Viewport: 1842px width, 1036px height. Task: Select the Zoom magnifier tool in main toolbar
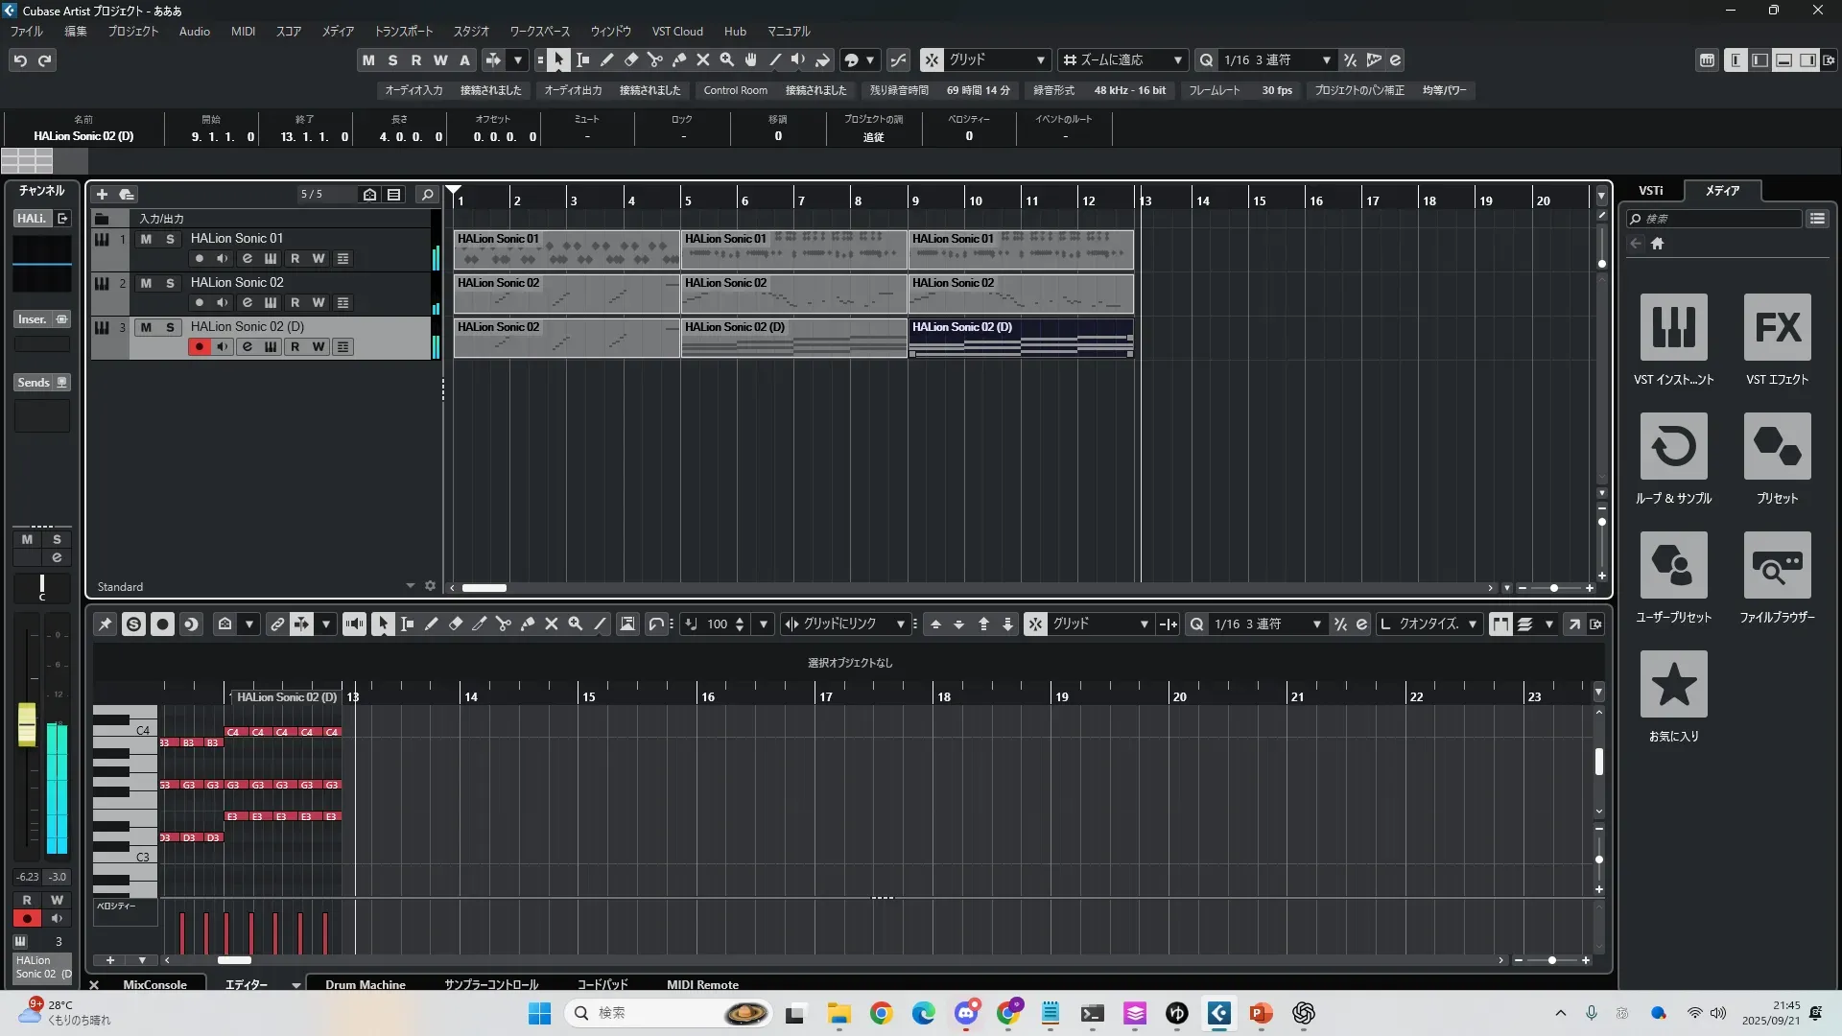click(x=727, y=60)
